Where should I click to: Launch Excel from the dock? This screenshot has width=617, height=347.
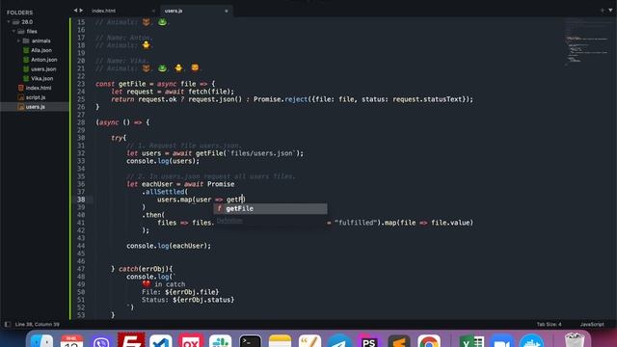471,340
